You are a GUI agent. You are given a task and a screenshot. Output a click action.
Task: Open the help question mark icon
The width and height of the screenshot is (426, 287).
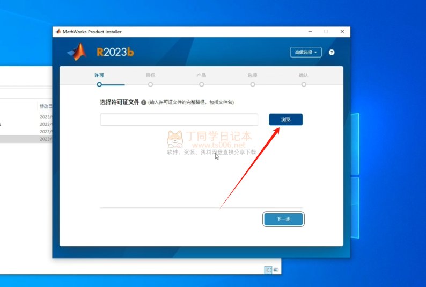coord(332,52)
